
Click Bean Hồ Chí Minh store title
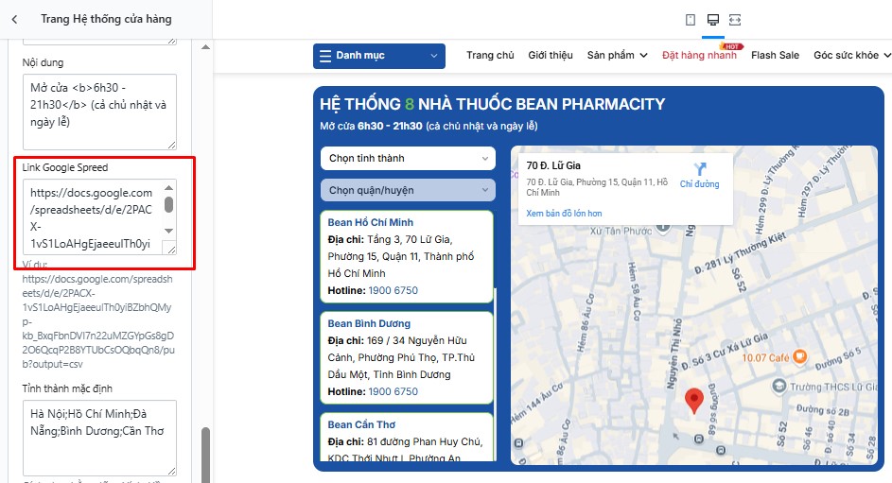(x=371, y=222)
